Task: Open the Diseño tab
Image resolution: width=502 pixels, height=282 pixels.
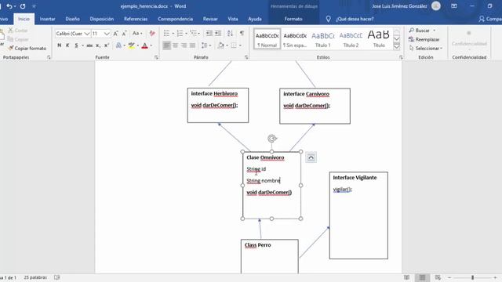Action: point(72,19)
